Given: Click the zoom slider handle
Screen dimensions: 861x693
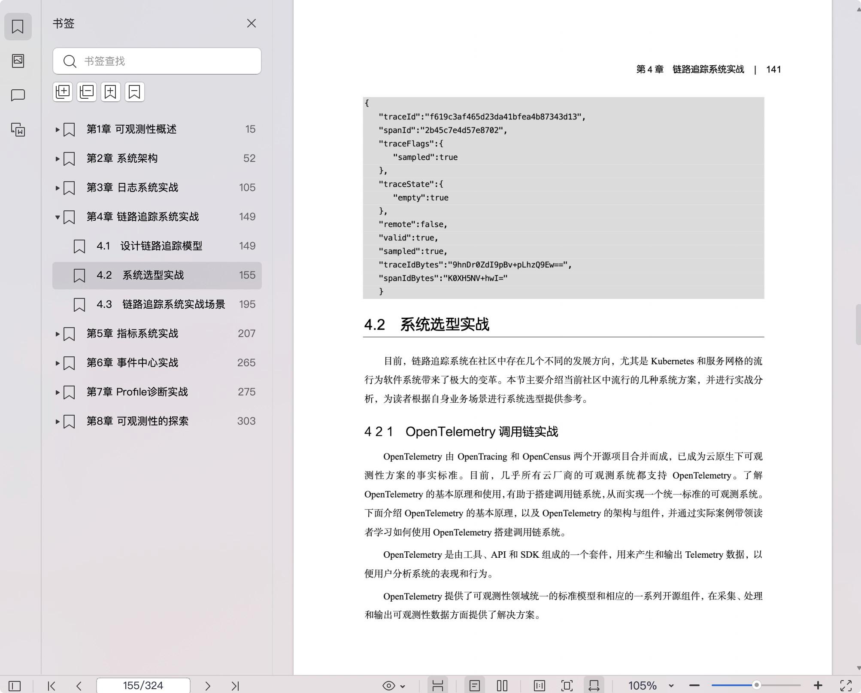Looking at the screenshot, I should 757,685.
